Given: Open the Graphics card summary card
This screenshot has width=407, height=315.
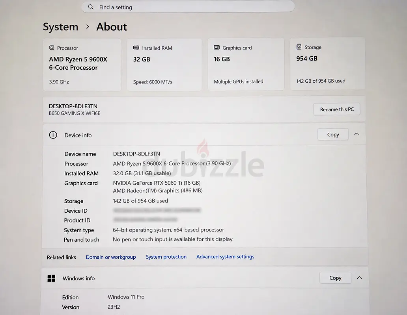Looking at the screenshot, I should pyautogui.click(x=246, y=65).
